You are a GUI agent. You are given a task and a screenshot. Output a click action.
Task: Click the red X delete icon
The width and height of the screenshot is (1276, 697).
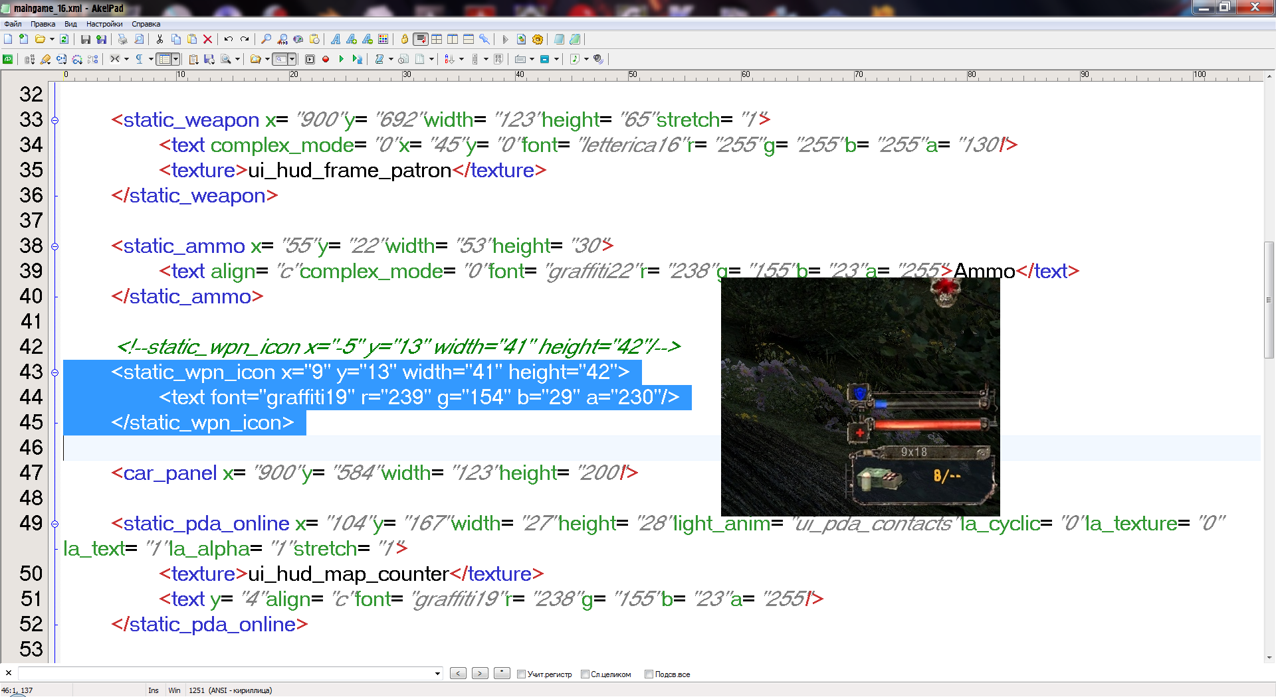207,40
